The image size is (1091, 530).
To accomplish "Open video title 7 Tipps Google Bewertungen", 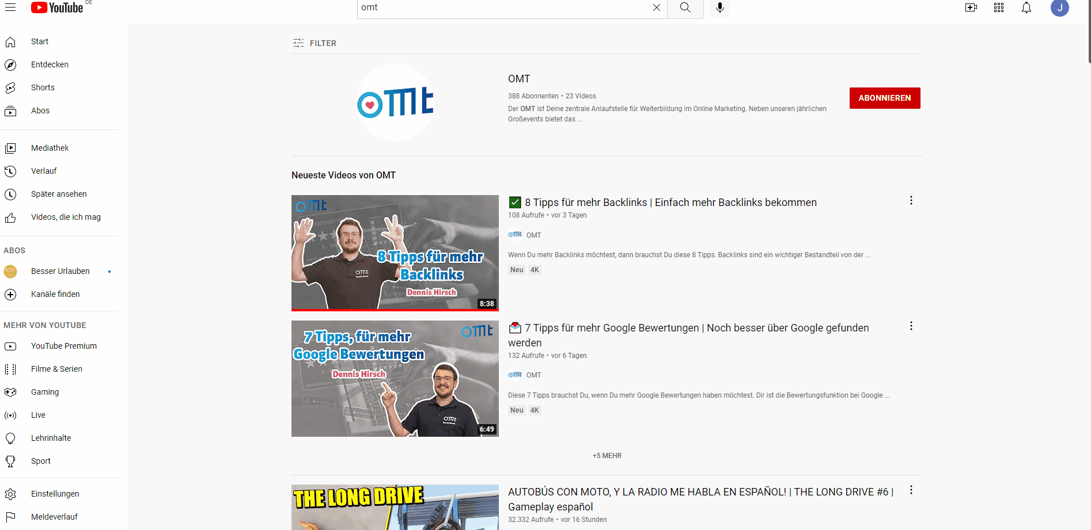I will tap(688, 335).
